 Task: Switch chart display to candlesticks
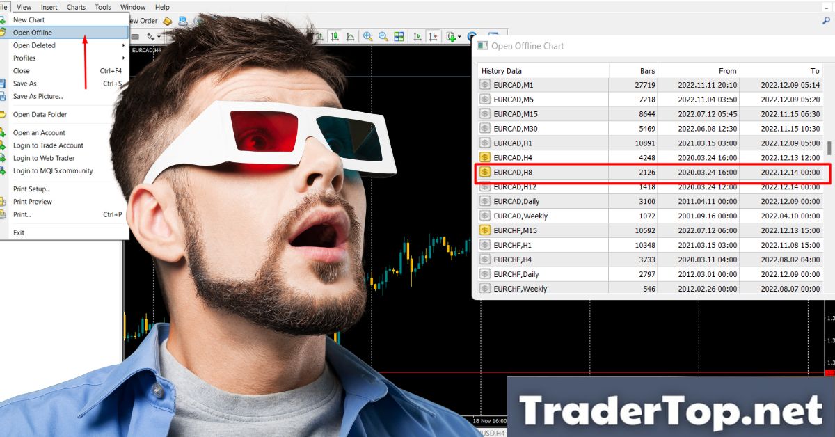tap(335, 36)
